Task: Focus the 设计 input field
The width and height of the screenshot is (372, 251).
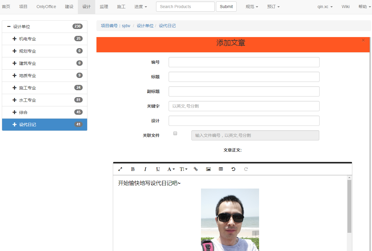Action: click(x=244, y=121)
